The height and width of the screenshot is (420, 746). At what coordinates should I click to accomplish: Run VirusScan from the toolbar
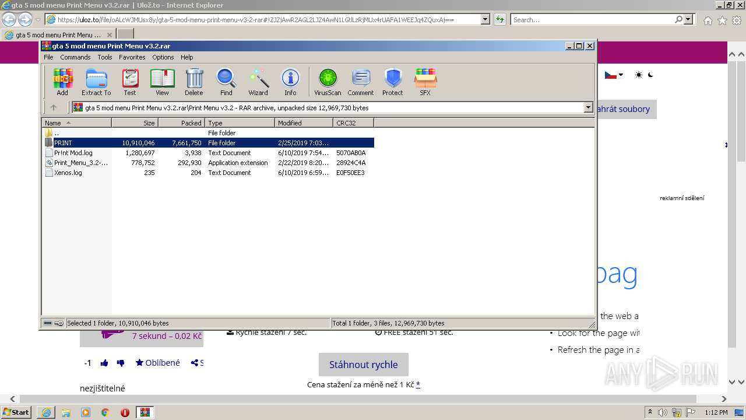328,82
